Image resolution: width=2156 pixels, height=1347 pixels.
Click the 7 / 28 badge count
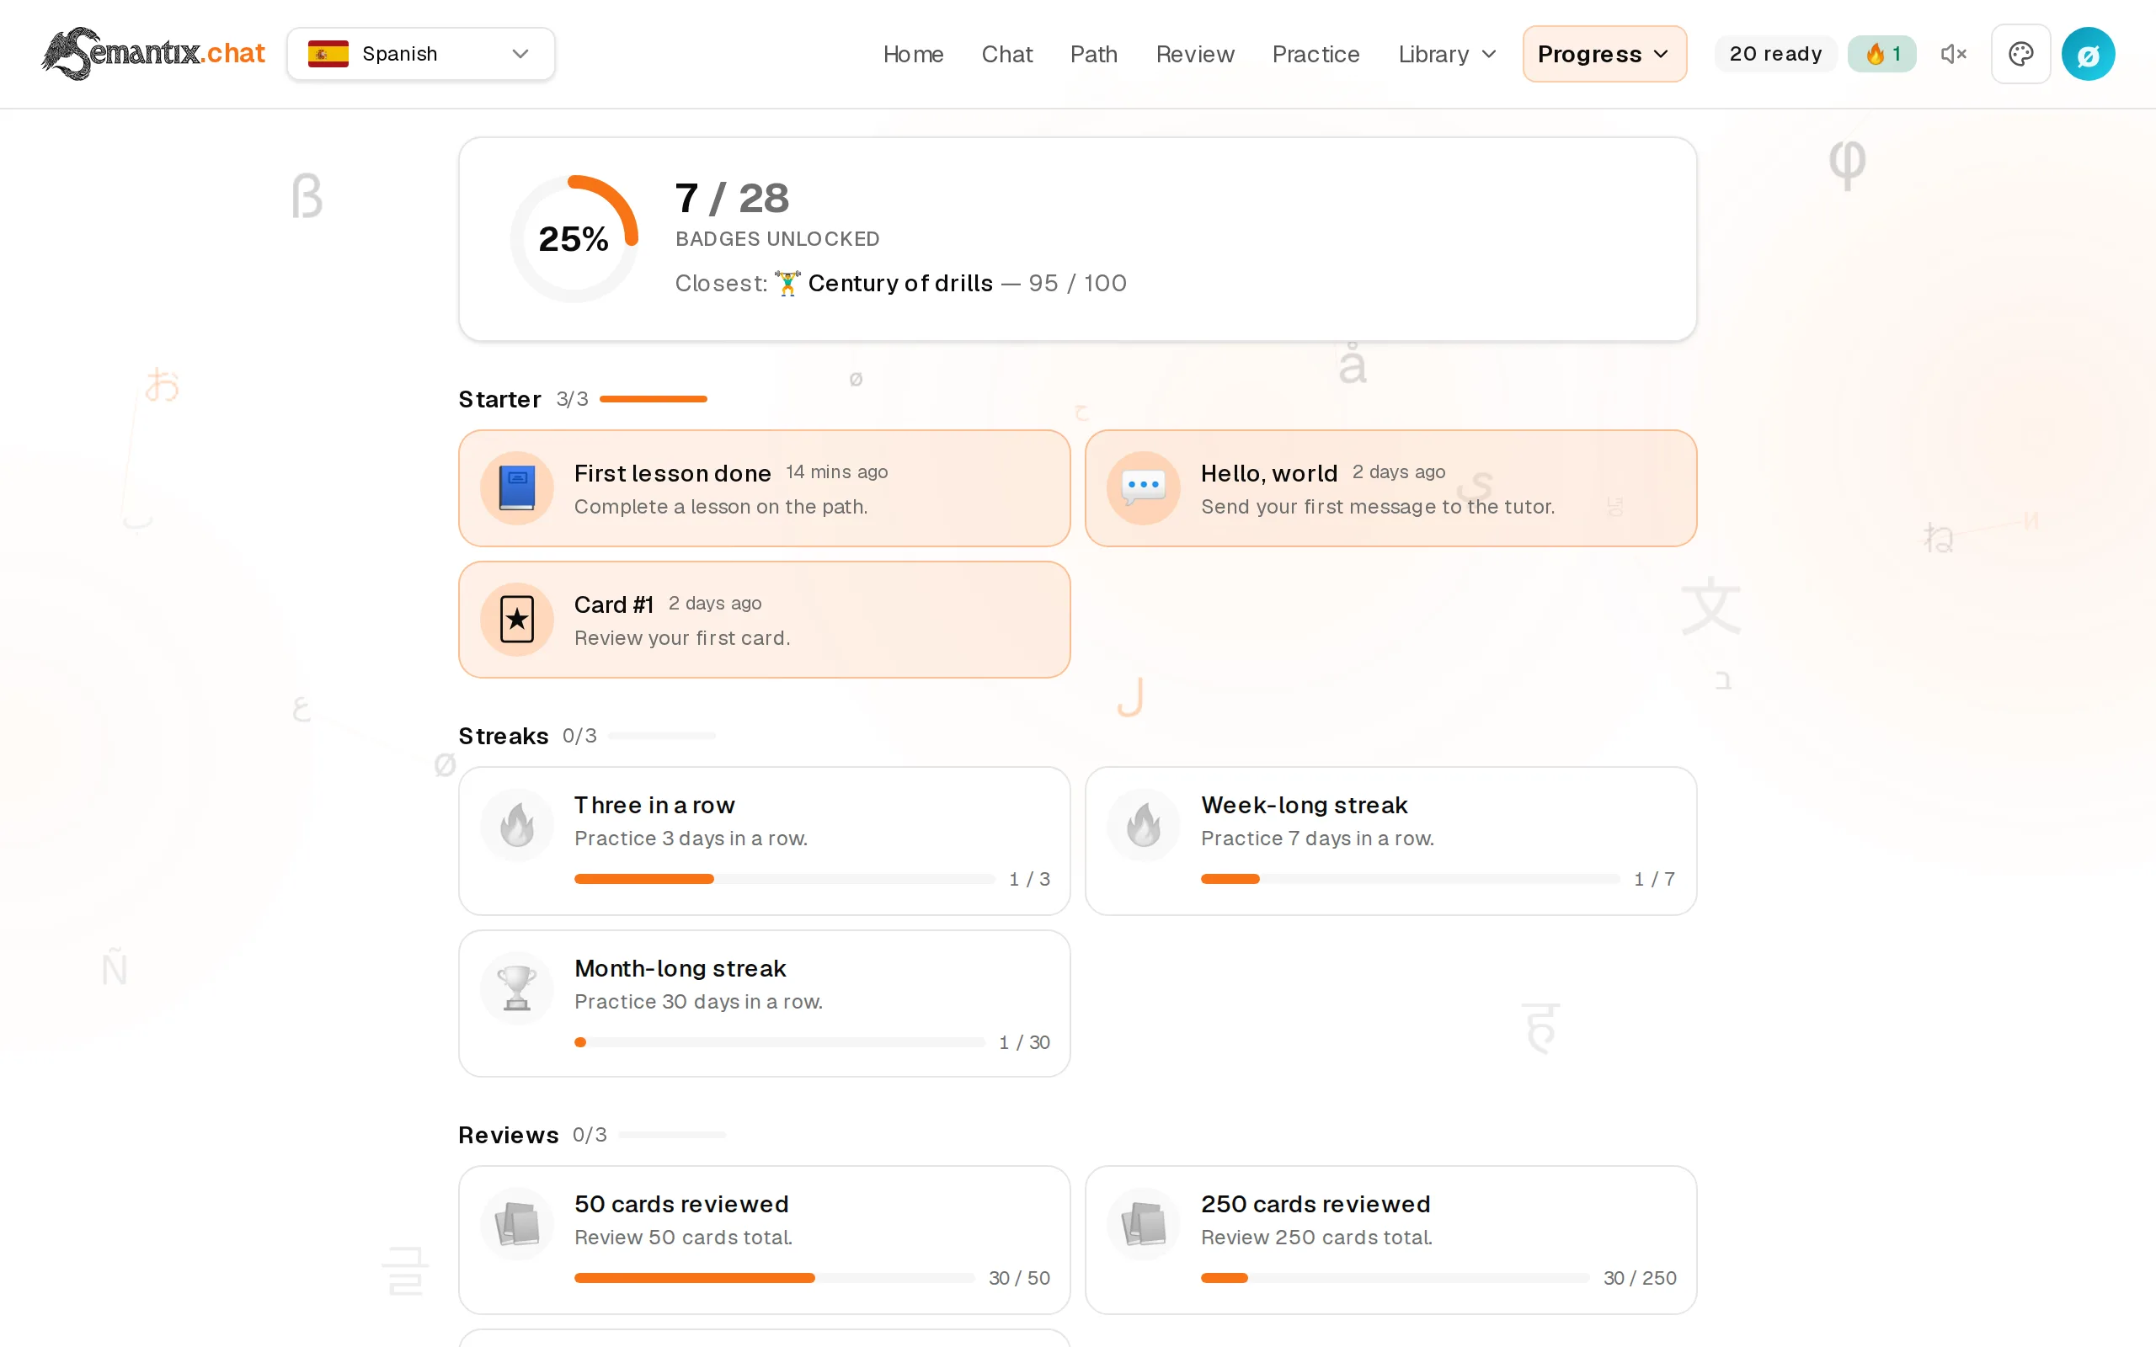pos(731,198)
